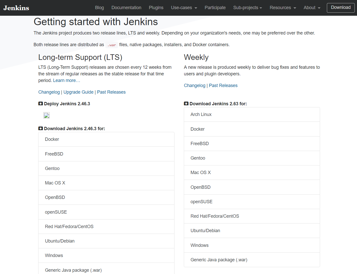Screen dimensions: 357x274
Task: Click the Weekly section heading
Action: (x=196, y=57)
